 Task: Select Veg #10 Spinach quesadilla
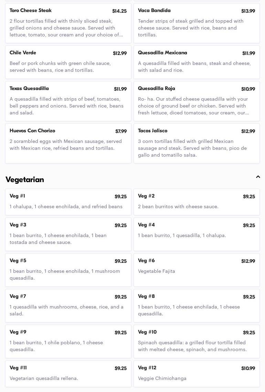click(x=197, y=341)
